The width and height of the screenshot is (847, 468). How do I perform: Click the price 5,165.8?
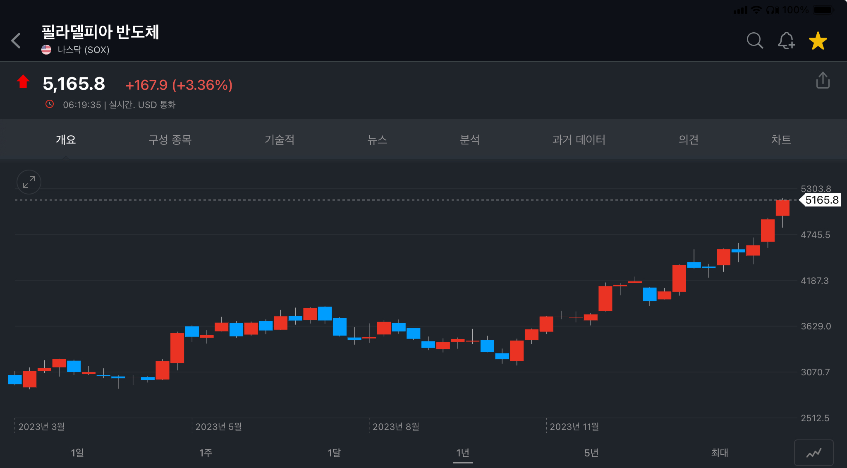pyautogui.click(x=74, y=84)
